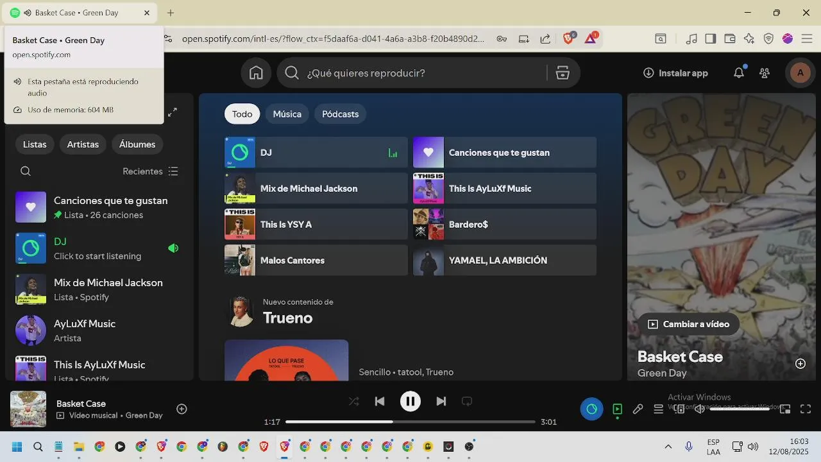Open Mix de Michael Jackson in library

coord(99,289)
